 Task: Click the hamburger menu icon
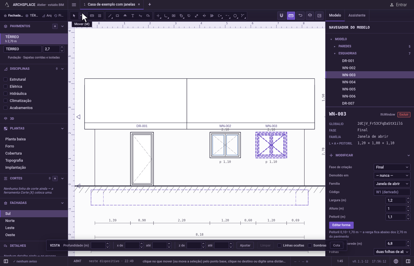(x=74, y=5)
